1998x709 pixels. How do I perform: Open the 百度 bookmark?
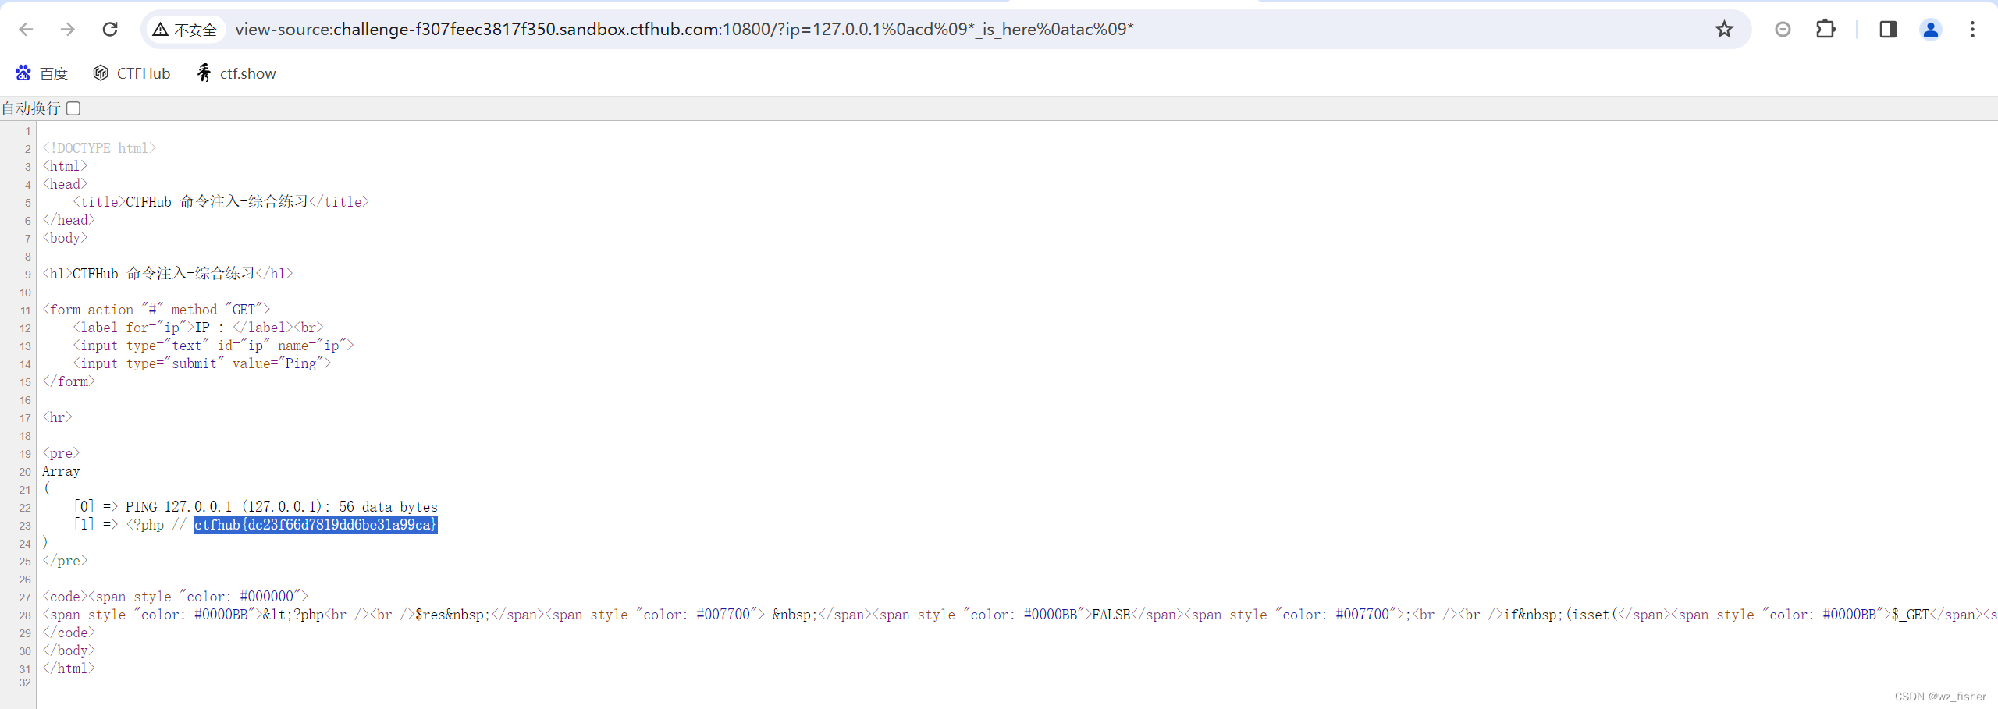(42, 73)
